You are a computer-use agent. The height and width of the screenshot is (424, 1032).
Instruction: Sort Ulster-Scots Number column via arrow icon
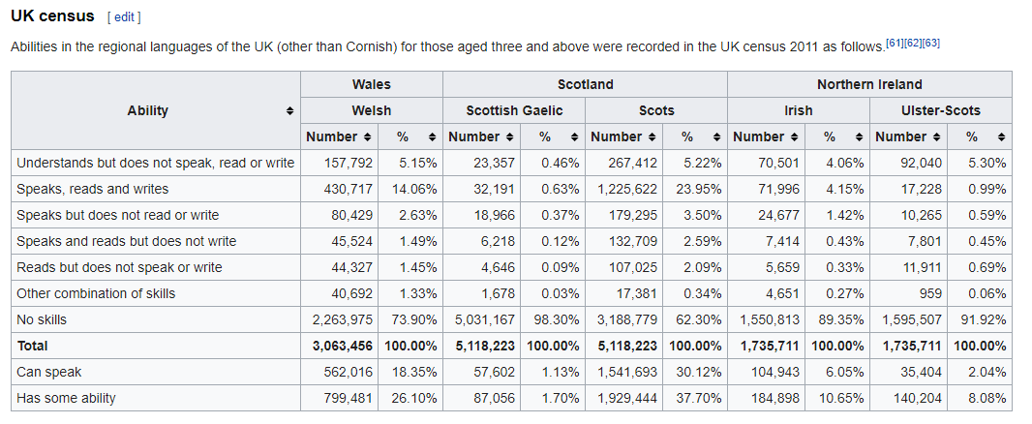point(936,137)
